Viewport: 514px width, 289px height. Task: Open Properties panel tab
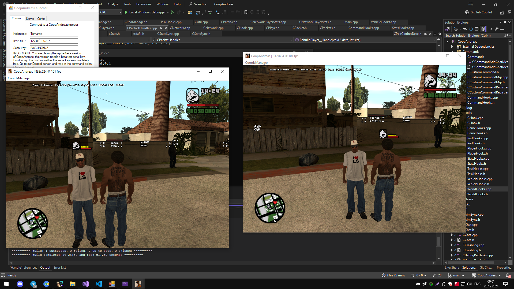point(504,268)
